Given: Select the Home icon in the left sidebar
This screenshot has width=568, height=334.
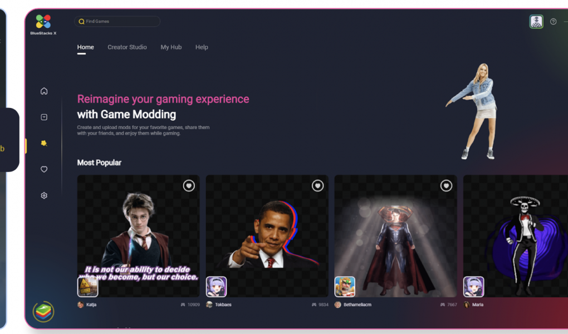Looking at the screenshot, I should pos(44,91).
